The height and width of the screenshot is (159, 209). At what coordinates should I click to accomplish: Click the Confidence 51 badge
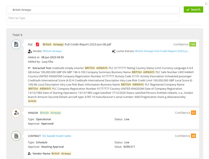point(193,113)
